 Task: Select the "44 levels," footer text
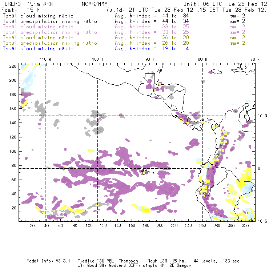pyautogui.click(x=205, y=261)
